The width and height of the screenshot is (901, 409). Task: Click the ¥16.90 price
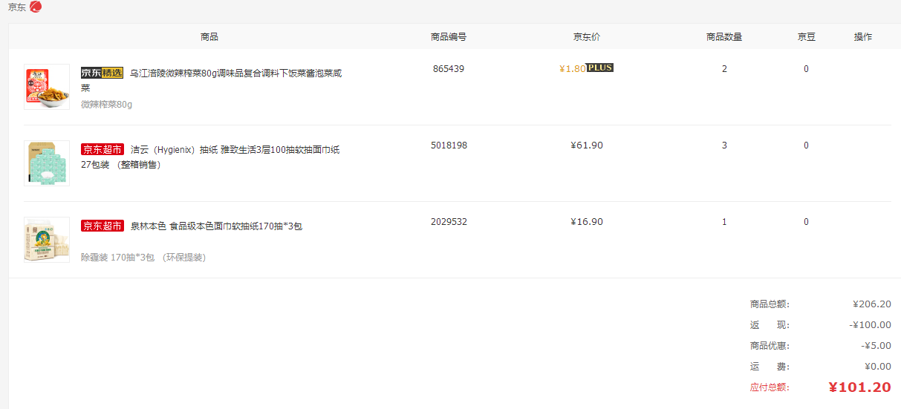(587, 221)
